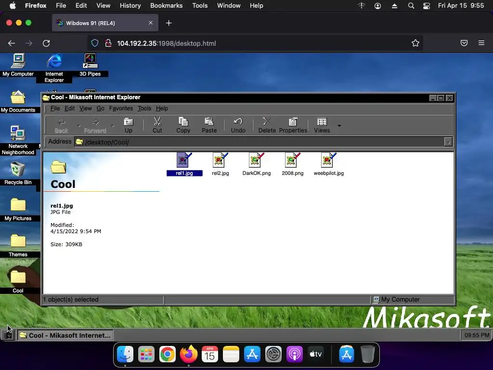Launch Chrome from the Dock

[167, 355]
